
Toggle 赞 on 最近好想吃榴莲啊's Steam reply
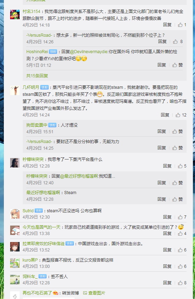click(177, 199)
